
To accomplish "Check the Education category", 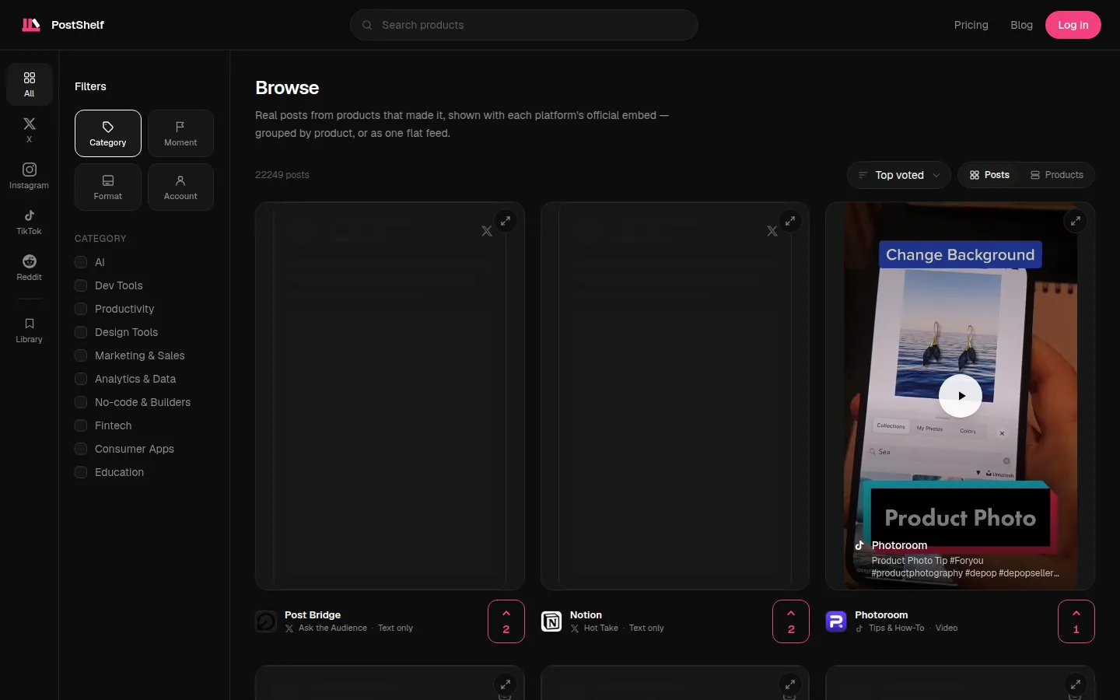I will 81,472.
